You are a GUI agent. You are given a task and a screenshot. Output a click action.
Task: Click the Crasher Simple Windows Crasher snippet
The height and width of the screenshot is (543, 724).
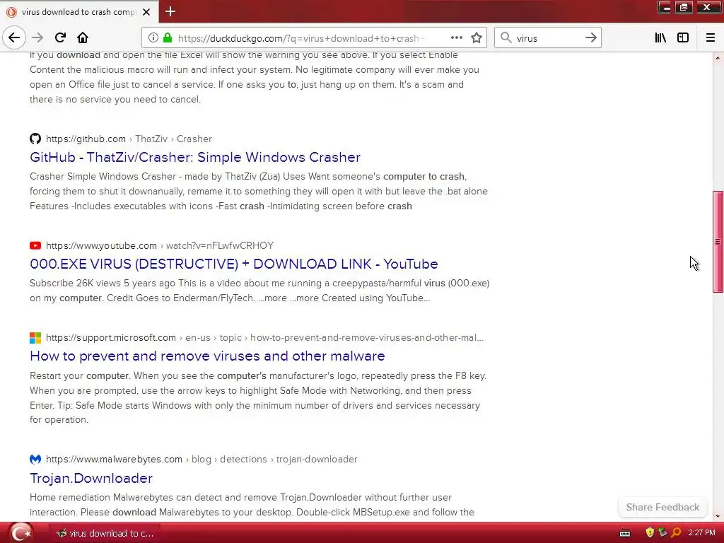259,191
